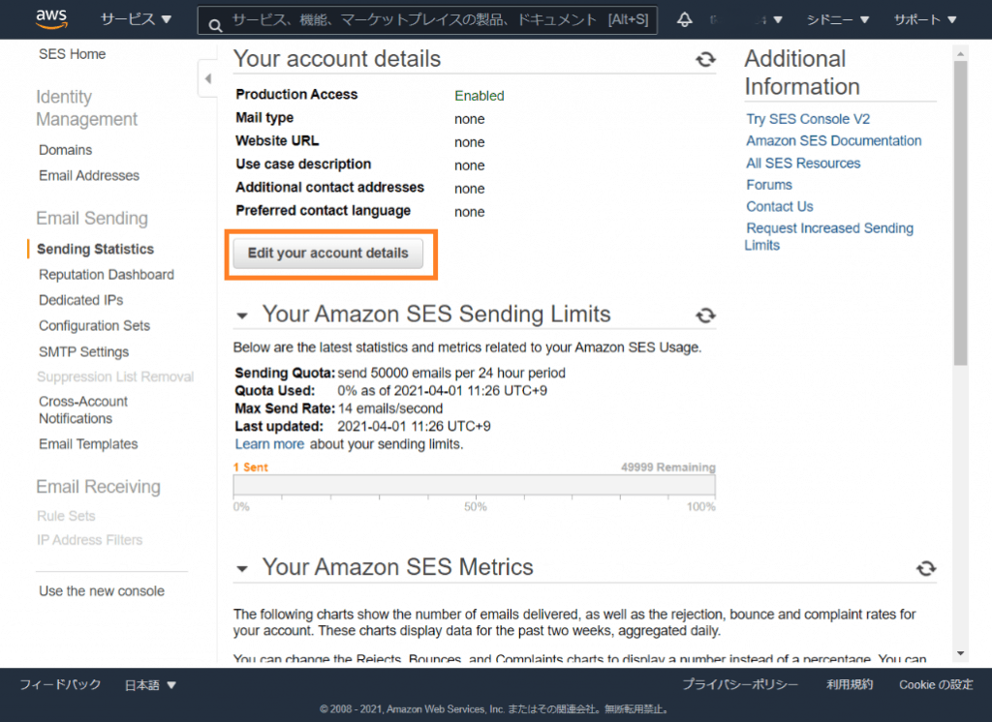This screenshot has width=992, height=722.
Task: Click the sending quota usage progress bar
Action: (475, 485)
